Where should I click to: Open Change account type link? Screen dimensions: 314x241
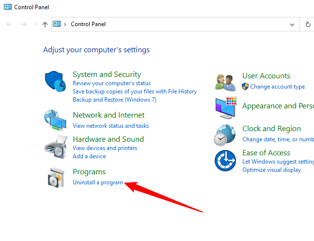point(277,87)
